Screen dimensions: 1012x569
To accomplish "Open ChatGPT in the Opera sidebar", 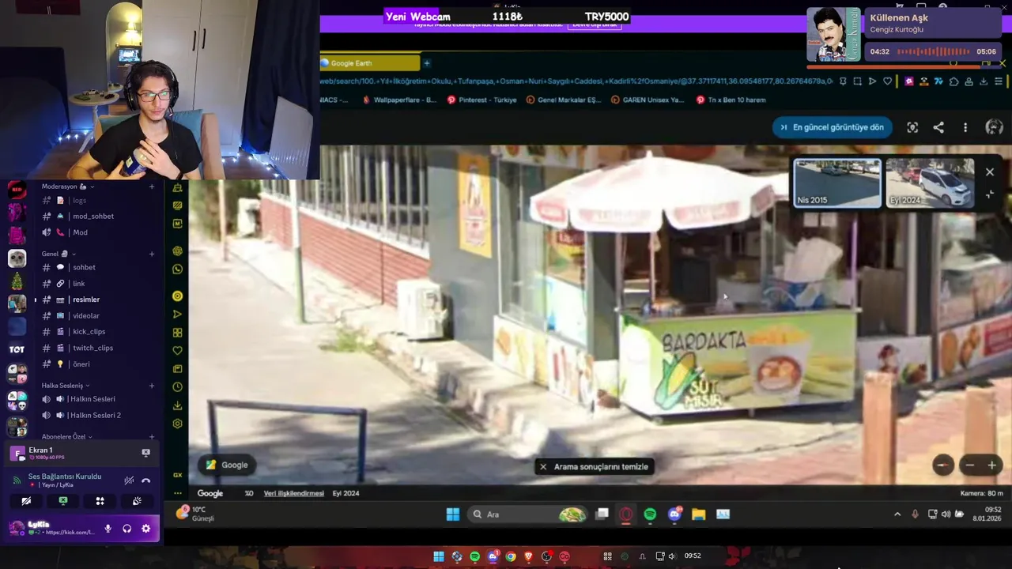I will click(x=177, y=251).
